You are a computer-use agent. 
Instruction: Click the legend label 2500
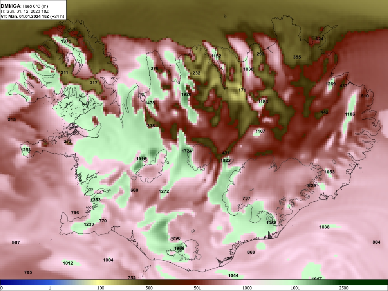click(x=344, y=288)
